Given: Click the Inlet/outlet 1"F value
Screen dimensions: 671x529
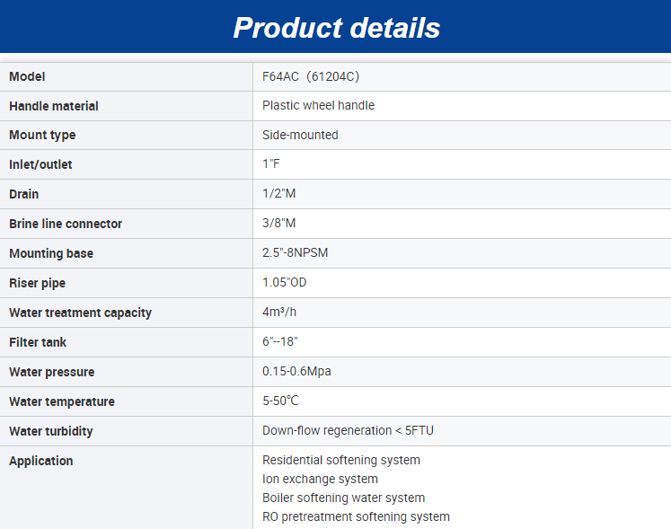Looking at the screenshot, I should [x=271, y=165].
